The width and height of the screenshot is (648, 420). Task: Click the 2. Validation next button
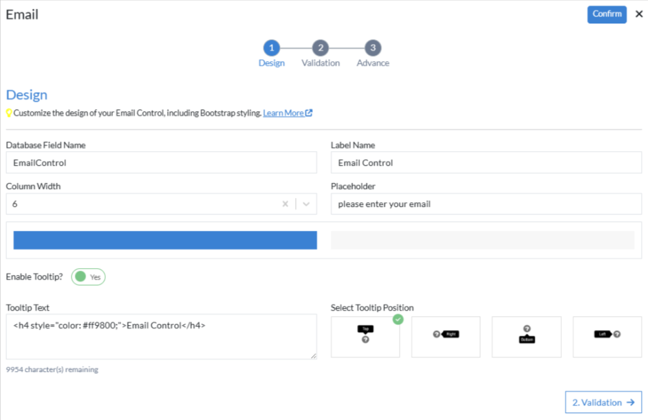(x=603, y=403)
